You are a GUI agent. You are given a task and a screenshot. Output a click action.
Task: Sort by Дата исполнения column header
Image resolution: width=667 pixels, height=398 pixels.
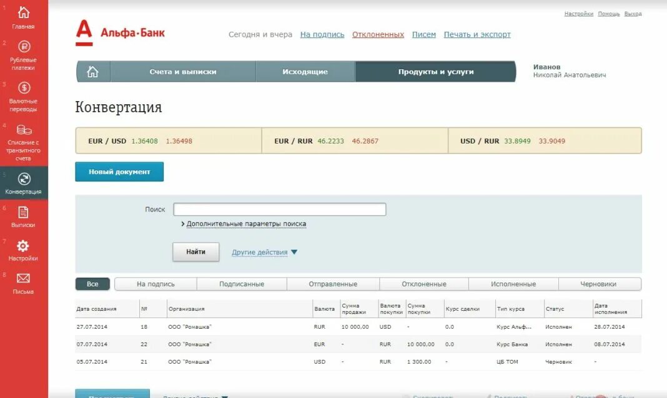tap(610, 309)
